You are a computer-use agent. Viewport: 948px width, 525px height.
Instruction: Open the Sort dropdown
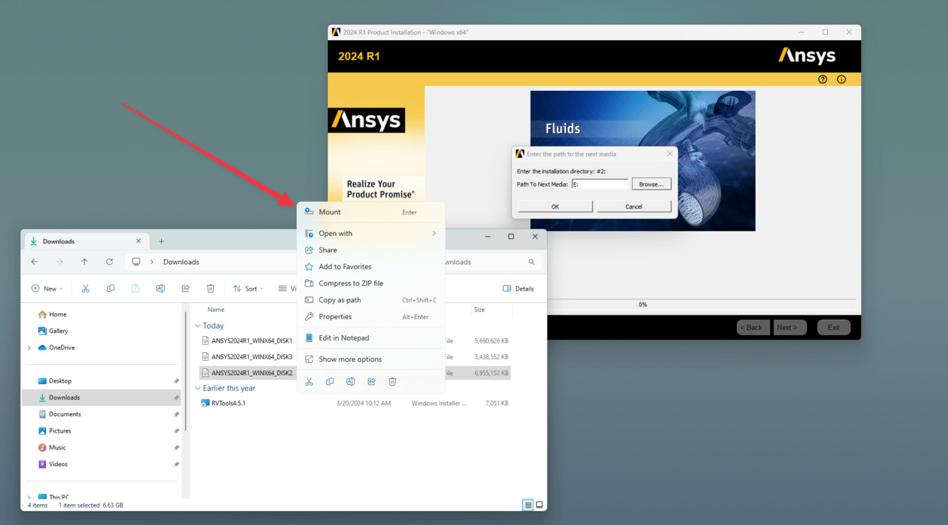[x=249, y=289]
